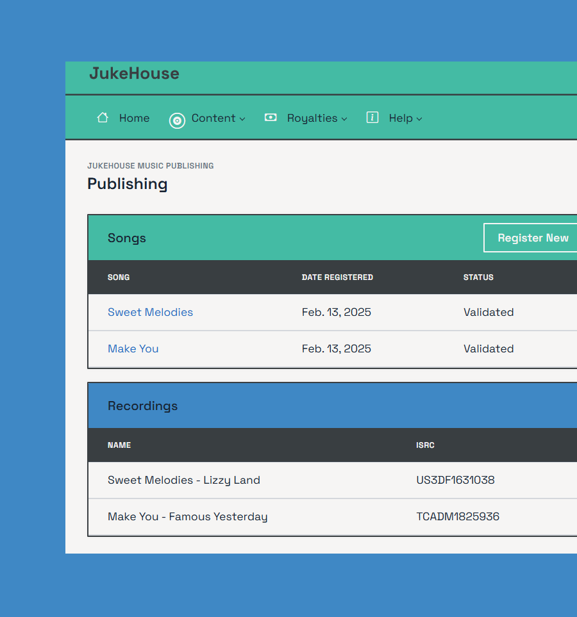577x617 pixels.
Task: Select Royalties in the navigation bar
Action: point(313,118)
